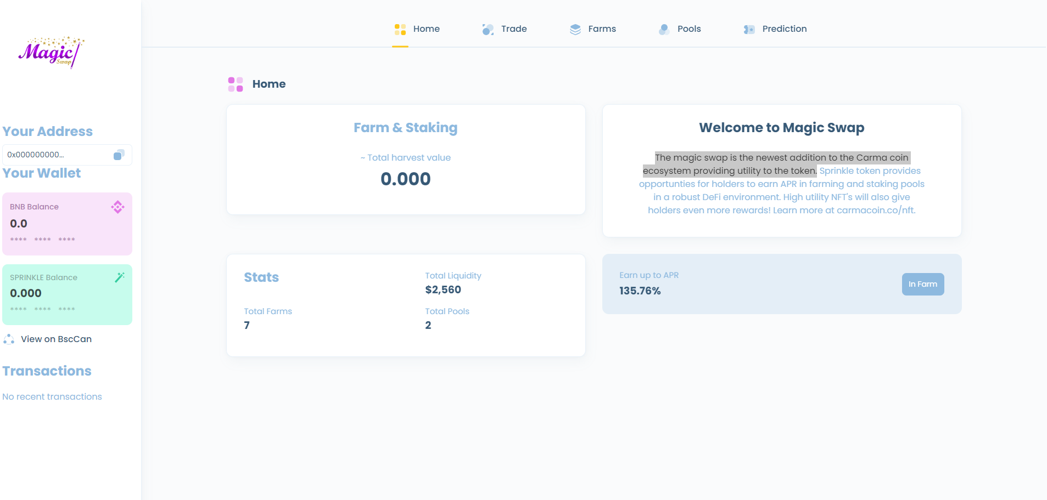Open the Prediction tab
The width and height of the screenshot is (1047, 500).
pyautogui.click(x=784, y=29)
